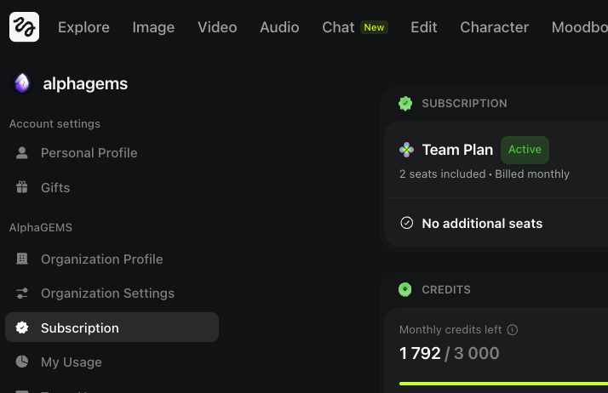Image resolution: width=608 pixels, height=393 pixels.
Task: Open the Edit tab
Action: (x=424, y=27)
